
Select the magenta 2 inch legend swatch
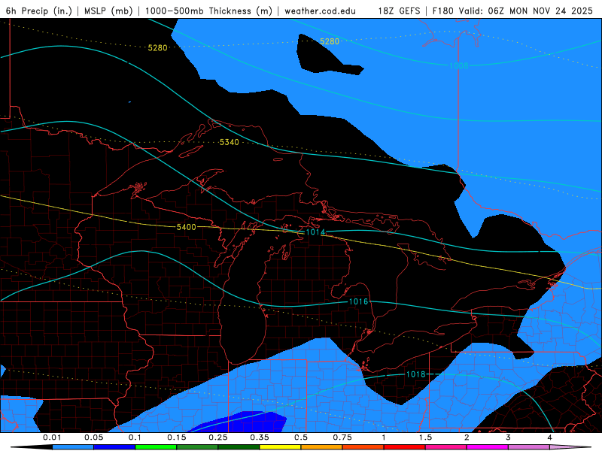point(488,447)
